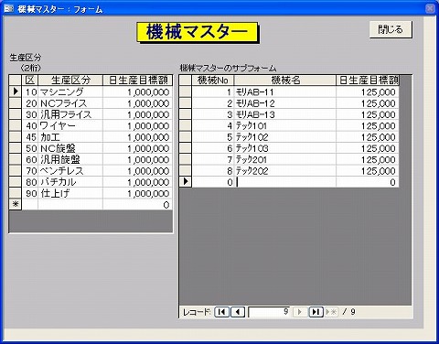Jump to last record in navigator
Image resolution: width=439 pixels, height=344 pixels.
pyautogui.click(x=316, y=312)
